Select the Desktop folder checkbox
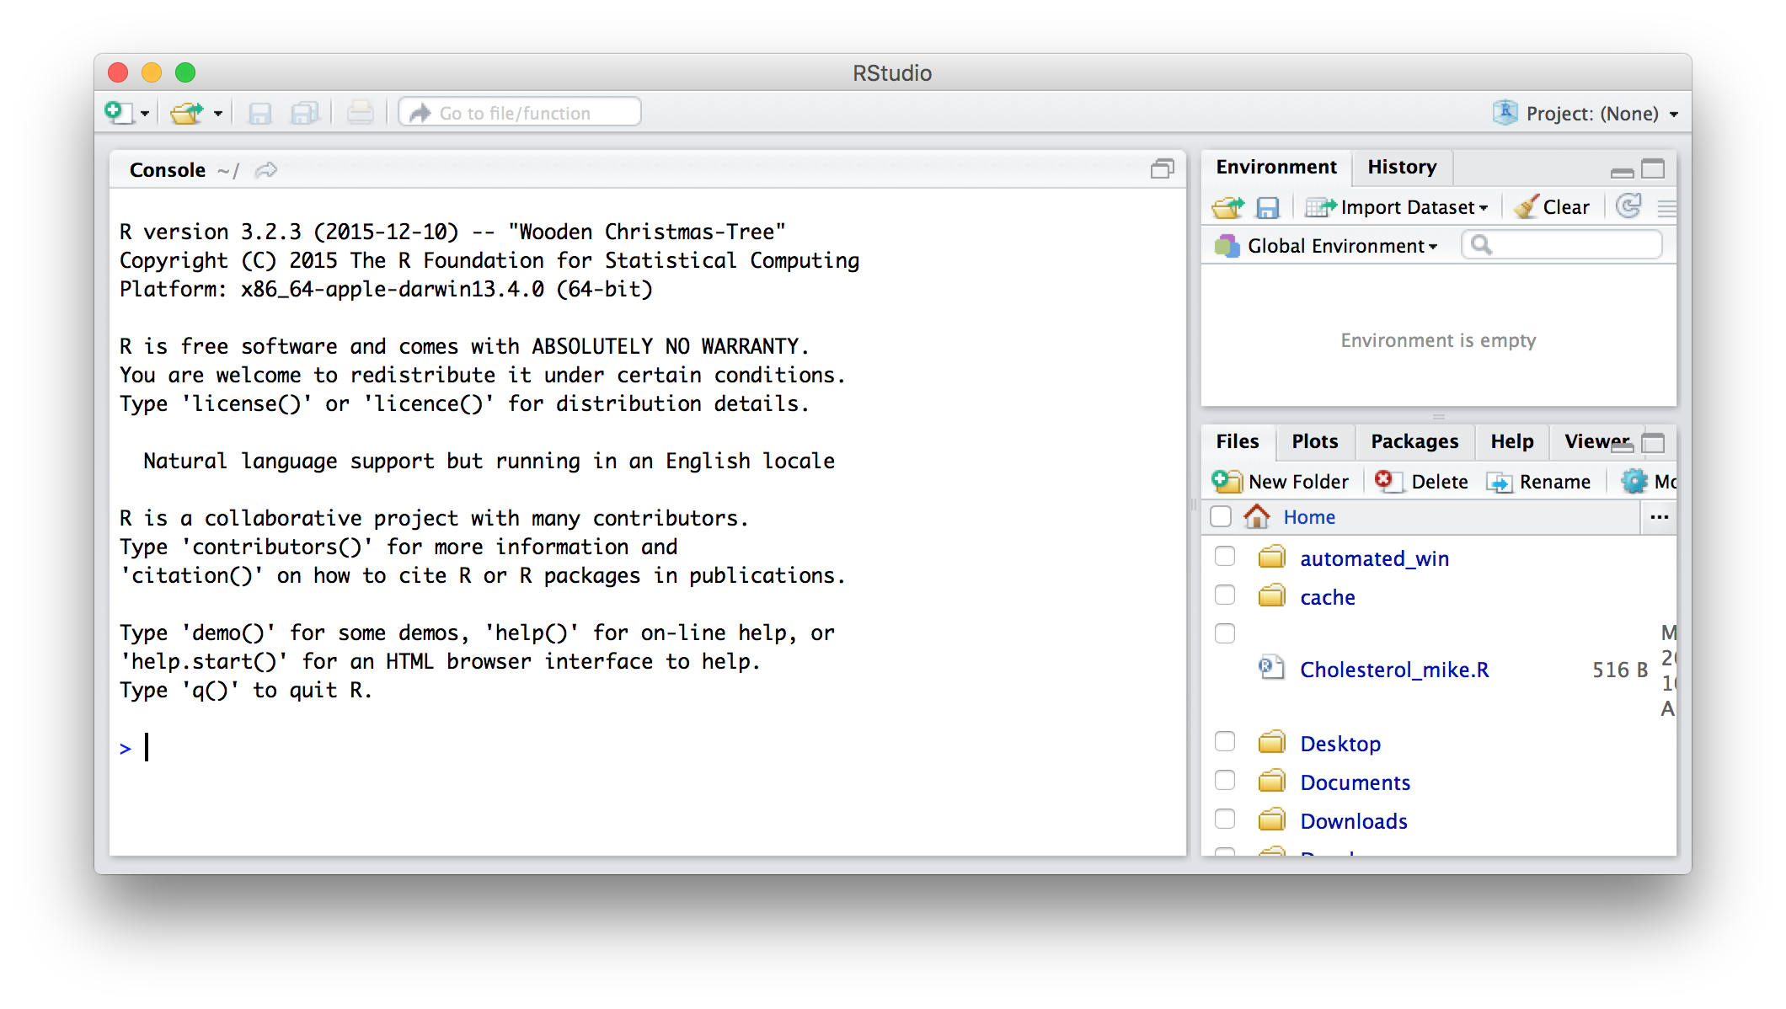This screenshot has height=1009, width=1786. pyautogui.click(x=1225, y=742)
